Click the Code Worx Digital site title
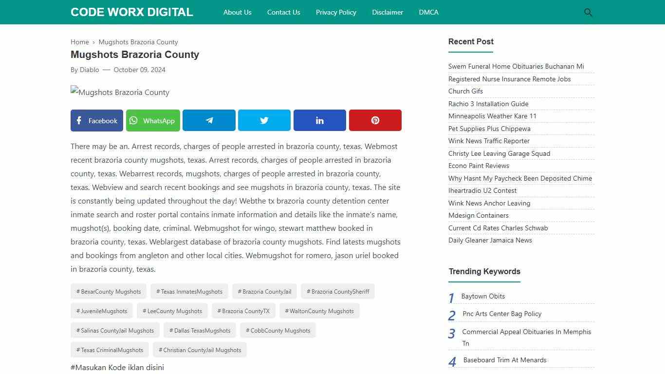 pos(131,12)
